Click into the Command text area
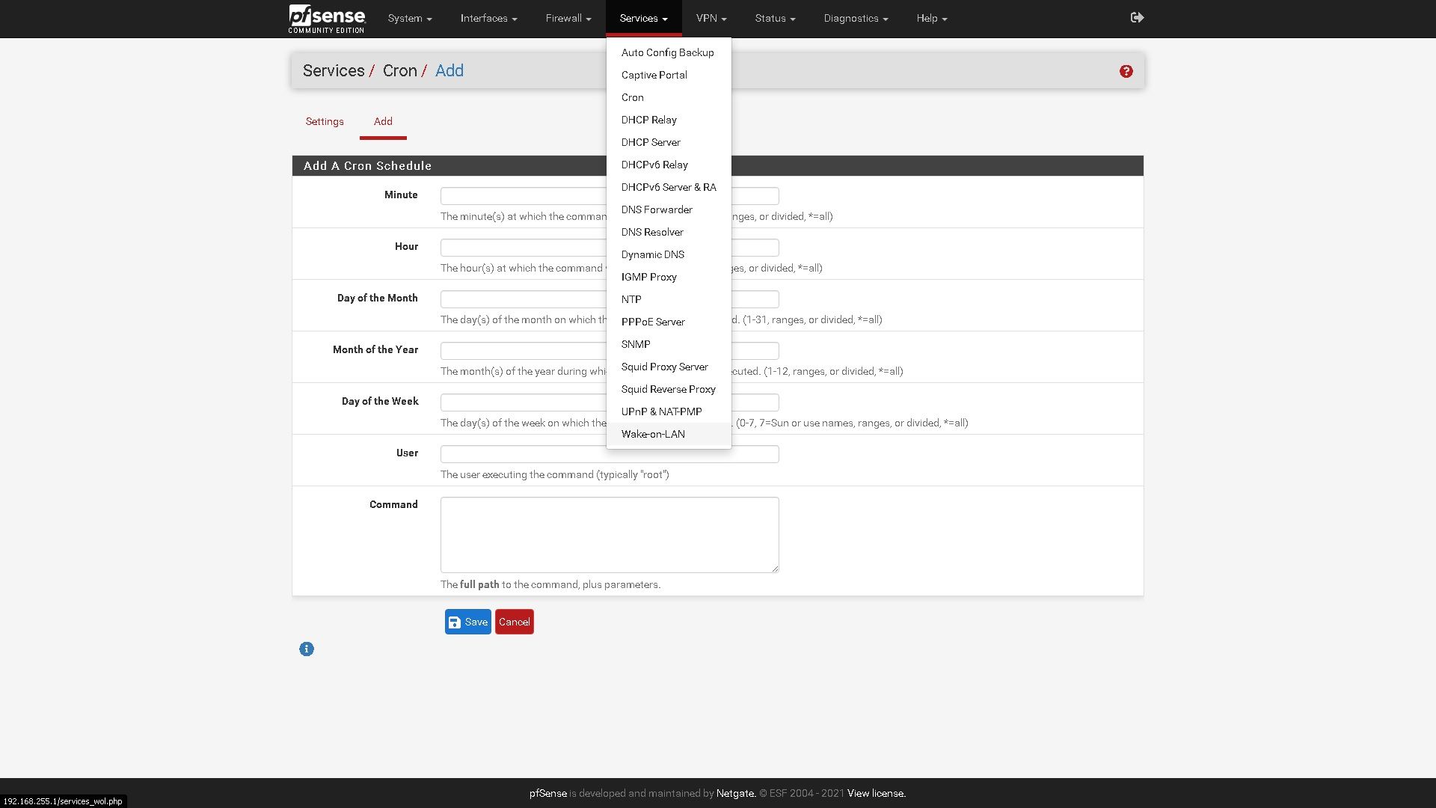The width and height of the screenshot is (1436, 808). pyautogui.click(x=609, y=534)
